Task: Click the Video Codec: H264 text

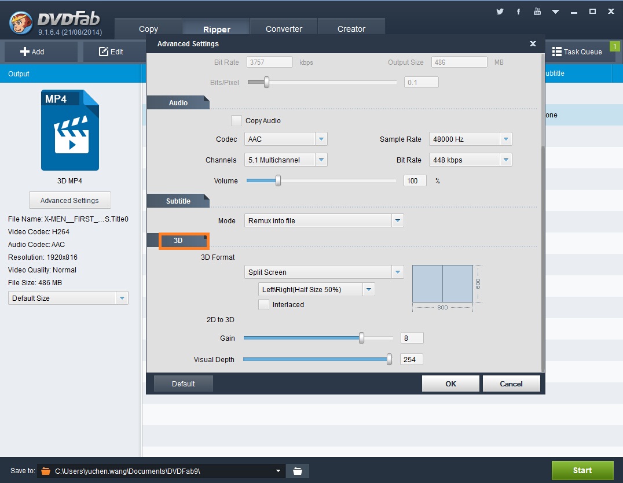Action: coord(39,232)
